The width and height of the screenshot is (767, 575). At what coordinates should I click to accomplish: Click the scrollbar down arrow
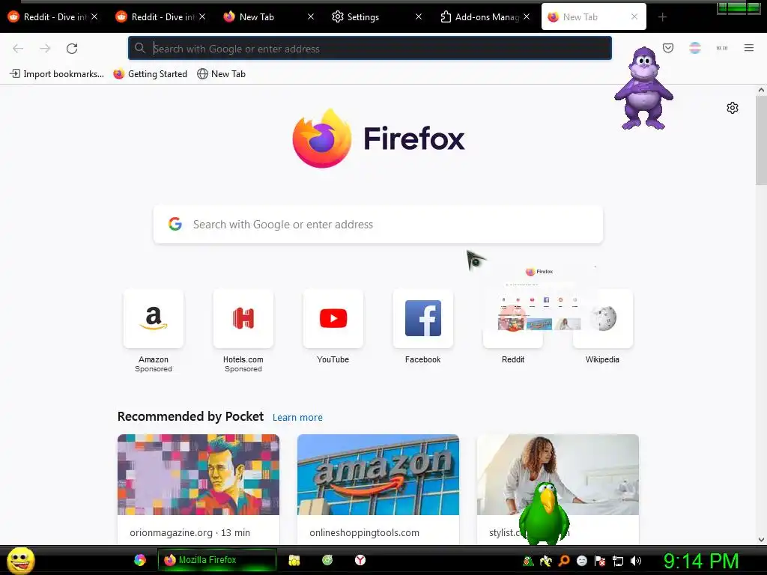click(x=761, y=540)
